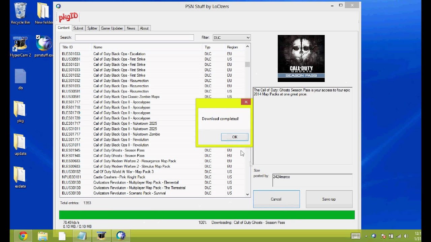Close the Download completed dialog

[246, 102]
